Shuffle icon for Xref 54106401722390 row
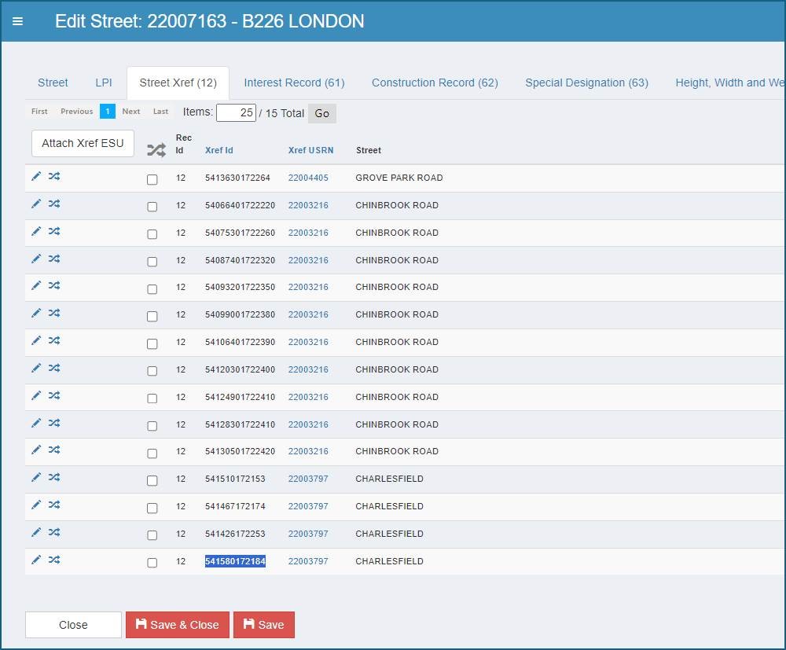Viewport: 786px width, 650px height. pyautogui.click(x=54, y=340)
